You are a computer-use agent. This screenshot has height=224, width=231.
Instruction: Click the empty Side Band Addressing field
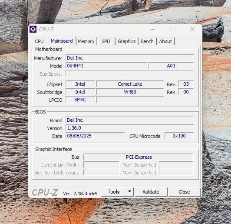click(101, 173)
